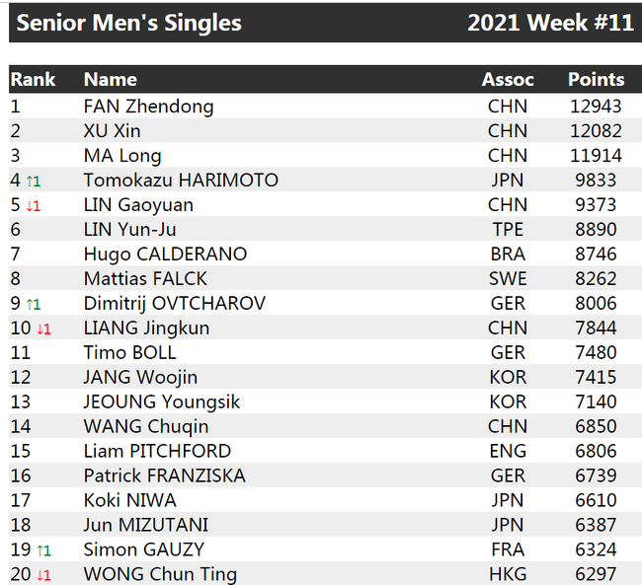Viewport: 642px width, 585px height.
Task: Select player name Hugo CALDERANO
Action: pyautogui.click(x=165, y=255)
